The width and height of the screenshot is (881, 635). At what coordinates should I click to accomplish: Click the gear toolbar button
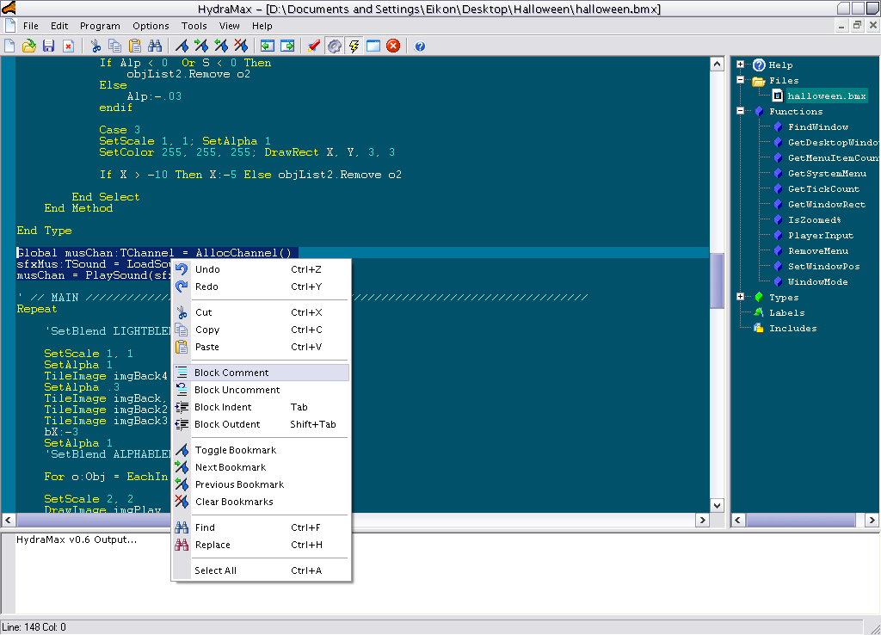tap(334, 46)
